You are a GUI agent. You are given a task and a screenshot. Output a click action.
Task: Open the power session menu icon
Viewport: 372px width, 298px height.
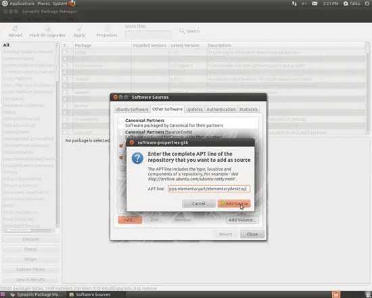click(367, 3)
